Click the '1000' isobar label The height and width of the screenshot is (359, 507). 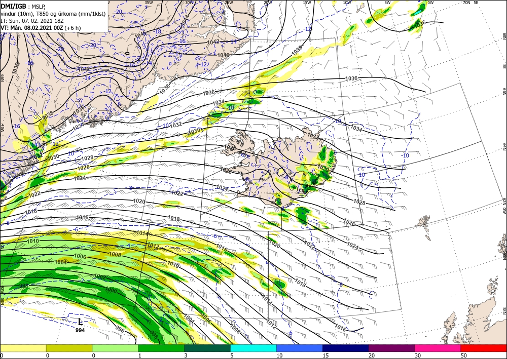[111, 290]
